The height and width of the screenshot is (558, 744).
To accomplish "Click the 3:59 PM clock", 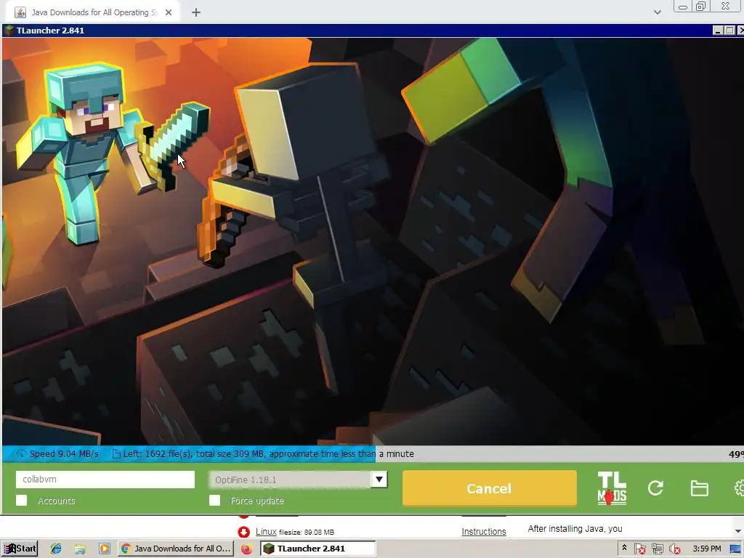I will pyautogui.click(x=706, y=549).
